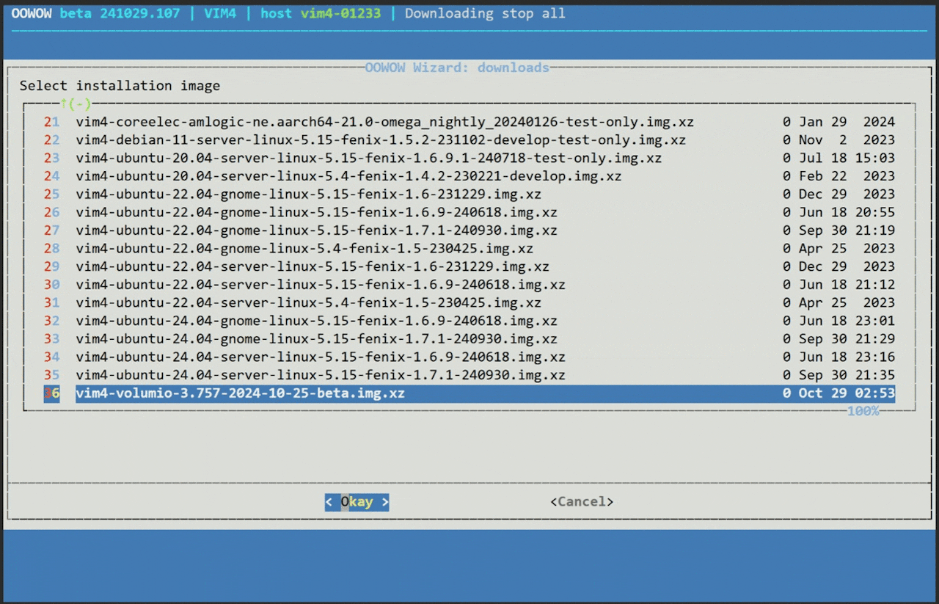Click the 'OOWOW Wizard: downloads' dialog title
The height and width of the screenshot is (604, 939).
pyautogui.click(x=457, y=68)
